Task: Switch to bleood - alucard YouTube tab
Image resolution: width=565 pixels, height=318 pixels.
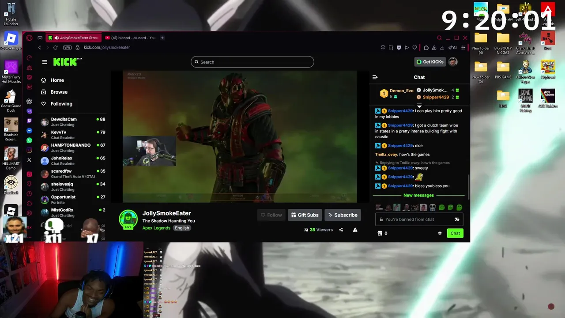Action: click(130, 38)
